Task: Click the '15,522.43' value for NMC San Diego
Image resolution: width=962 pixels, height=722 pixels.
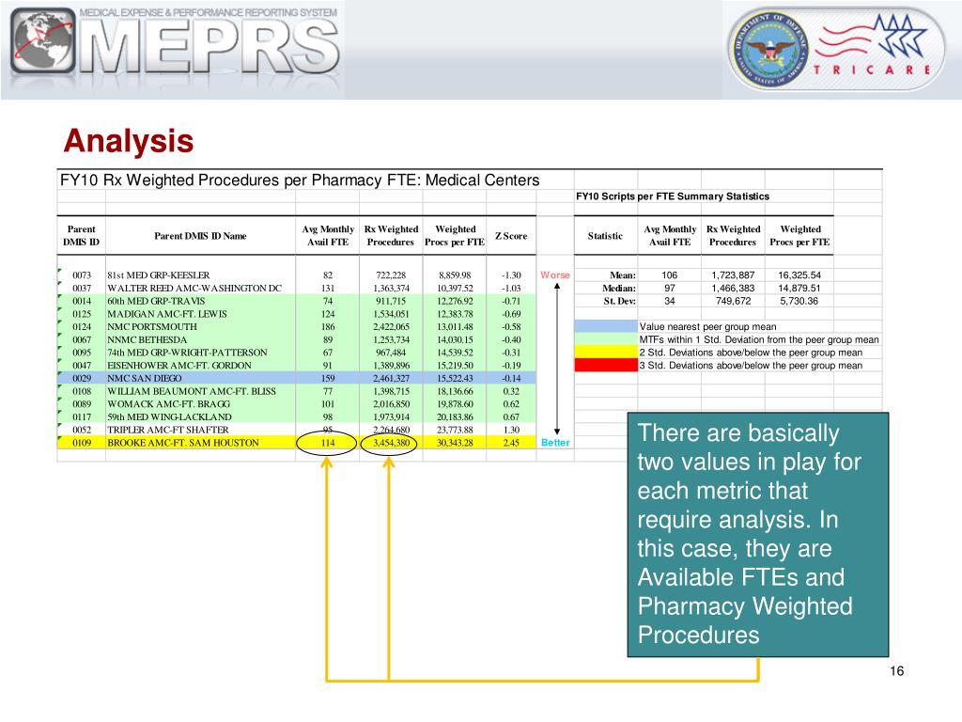Action: coord(455,378)
